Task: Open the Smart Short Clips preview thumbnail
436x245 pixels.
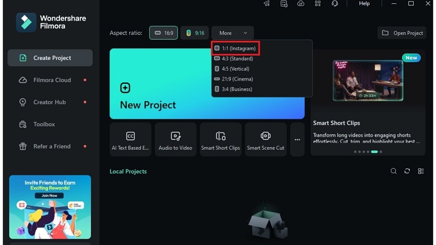Action: pos(368,81)
